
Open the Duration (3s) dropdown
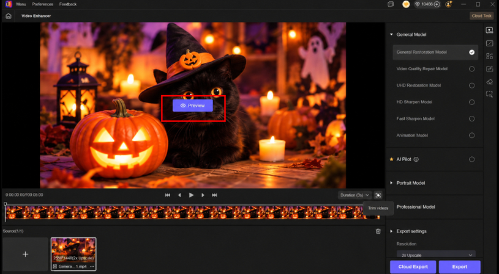(x=355, y=195)
